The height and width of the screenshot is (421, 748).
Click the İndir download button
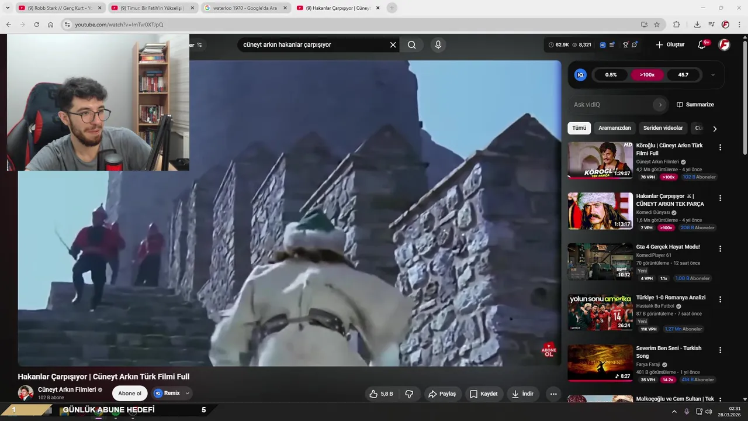click(x=523, y=394)
